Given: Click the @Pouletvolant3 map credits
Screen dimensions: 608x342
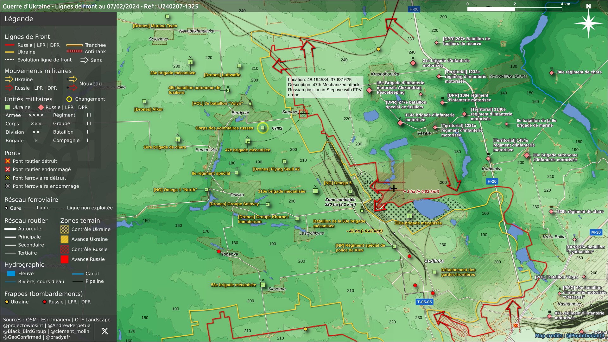Looking at the screenshot, I should coord(569,336).
